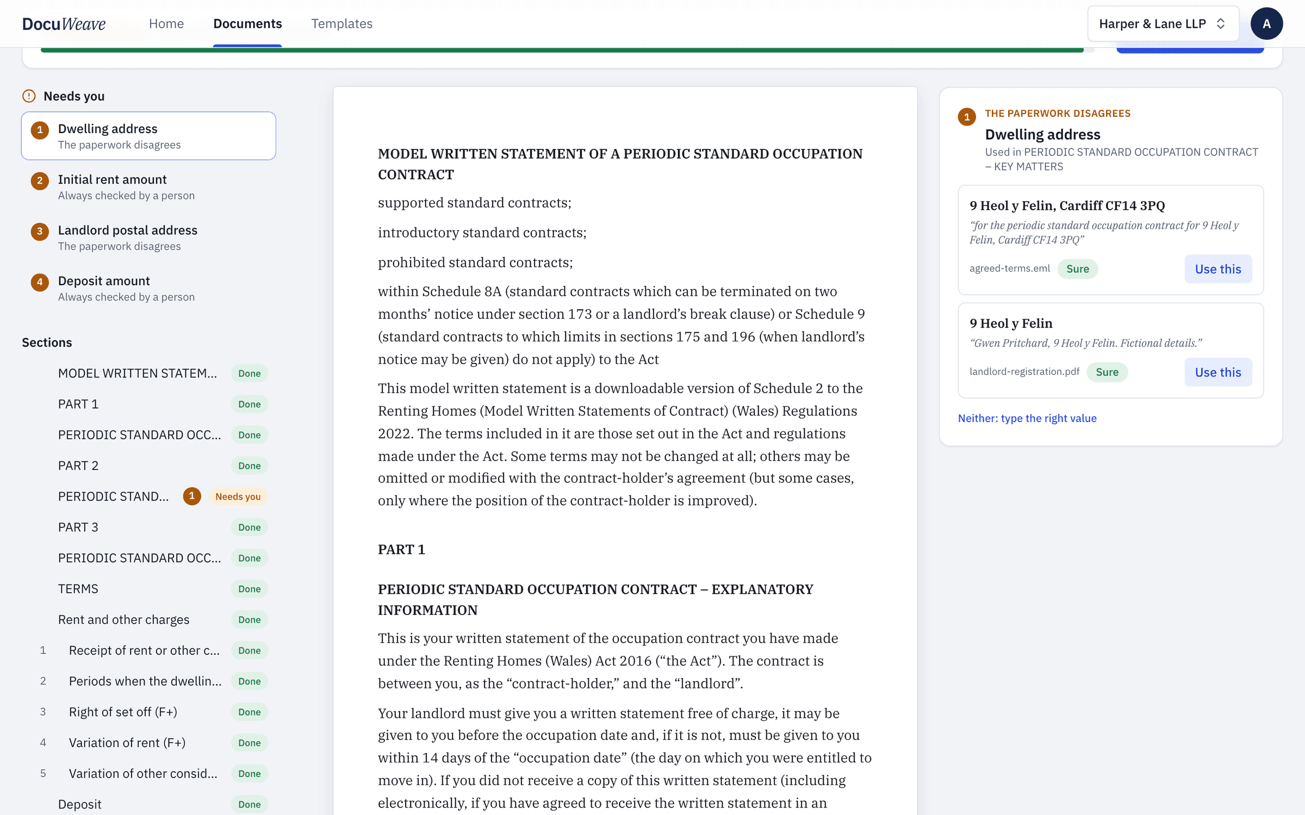Select the Landlord postal address issue
The width and height of the screenshot is (1305, 815).
coord(148,237)
